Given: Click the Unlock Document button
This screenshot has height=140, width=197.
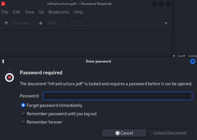Looking at the screenshot, I should (170, 133).
